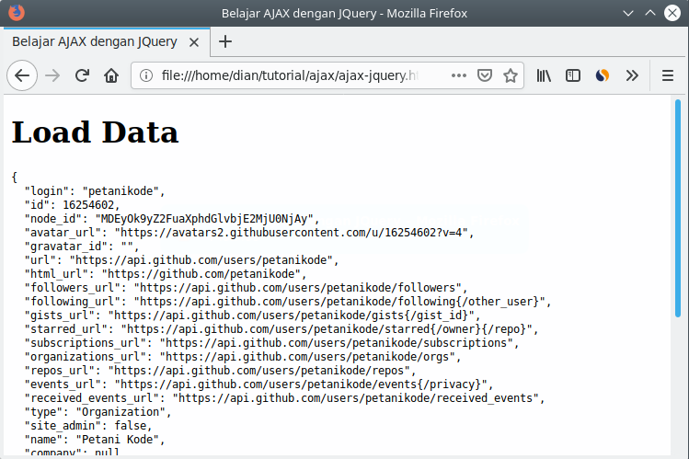Open the page actions three-dots menu
Screen dimensions: 689x459
(459, 75)
